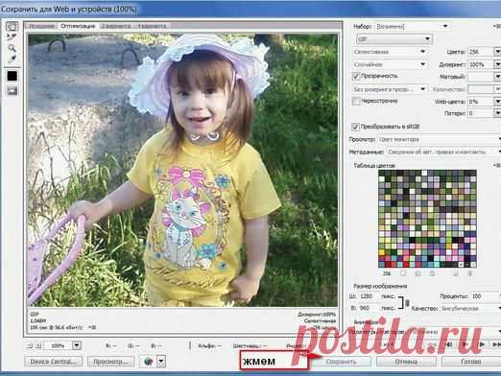
Task: Open the browser selection dropdown arrow
Action: click(161, 362)
